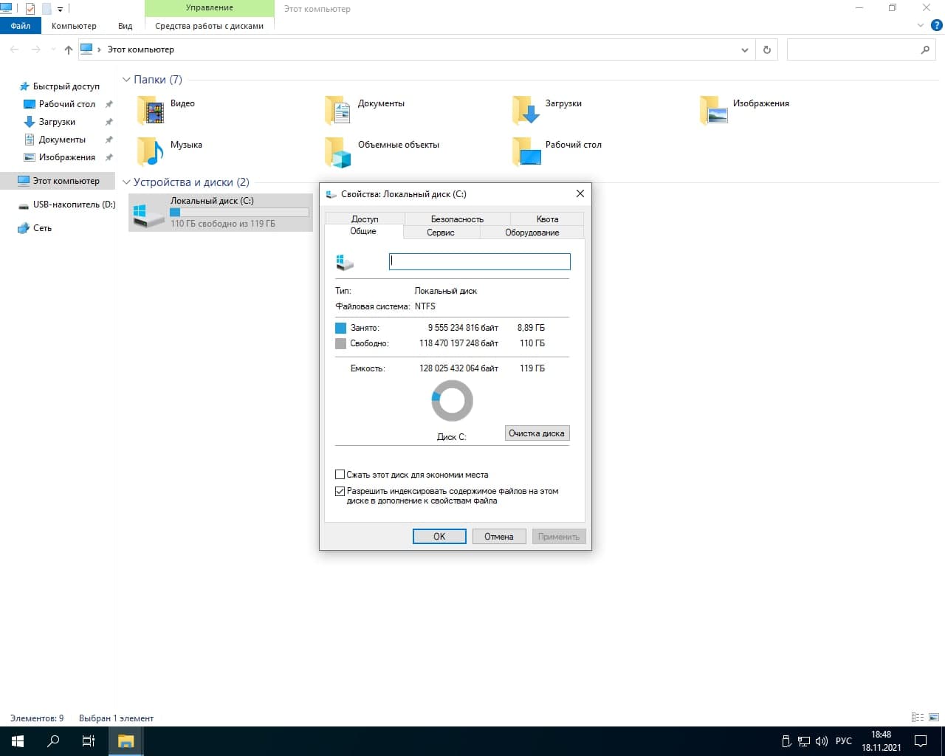Viewport: 945px width, 756px height.
Task: Select the Общие properties tab
Action: pyautogui.click(x=363, y=231)
